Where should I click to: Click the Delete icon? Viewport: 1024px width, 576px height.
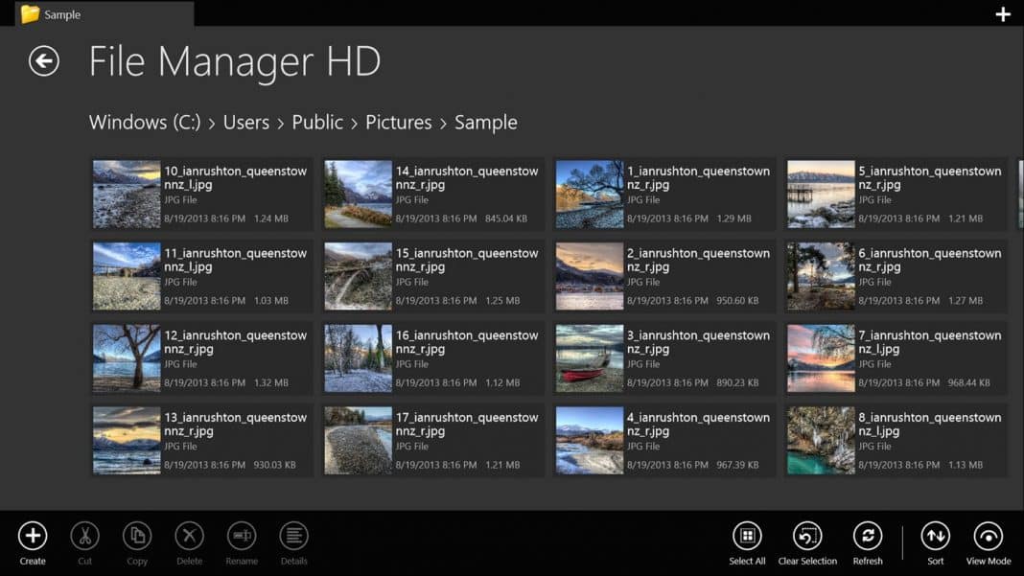[x=190, y=536]
